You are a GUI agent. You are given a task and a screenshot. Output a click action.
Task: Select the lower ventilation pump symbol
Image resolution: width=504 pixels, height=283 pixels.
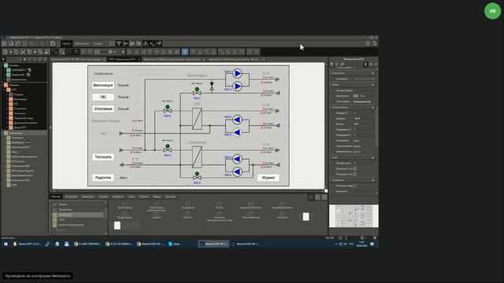point(237,86)
